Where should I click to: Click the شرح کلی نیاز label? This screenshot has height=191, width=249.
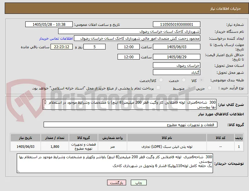click(x=231, y=105)
